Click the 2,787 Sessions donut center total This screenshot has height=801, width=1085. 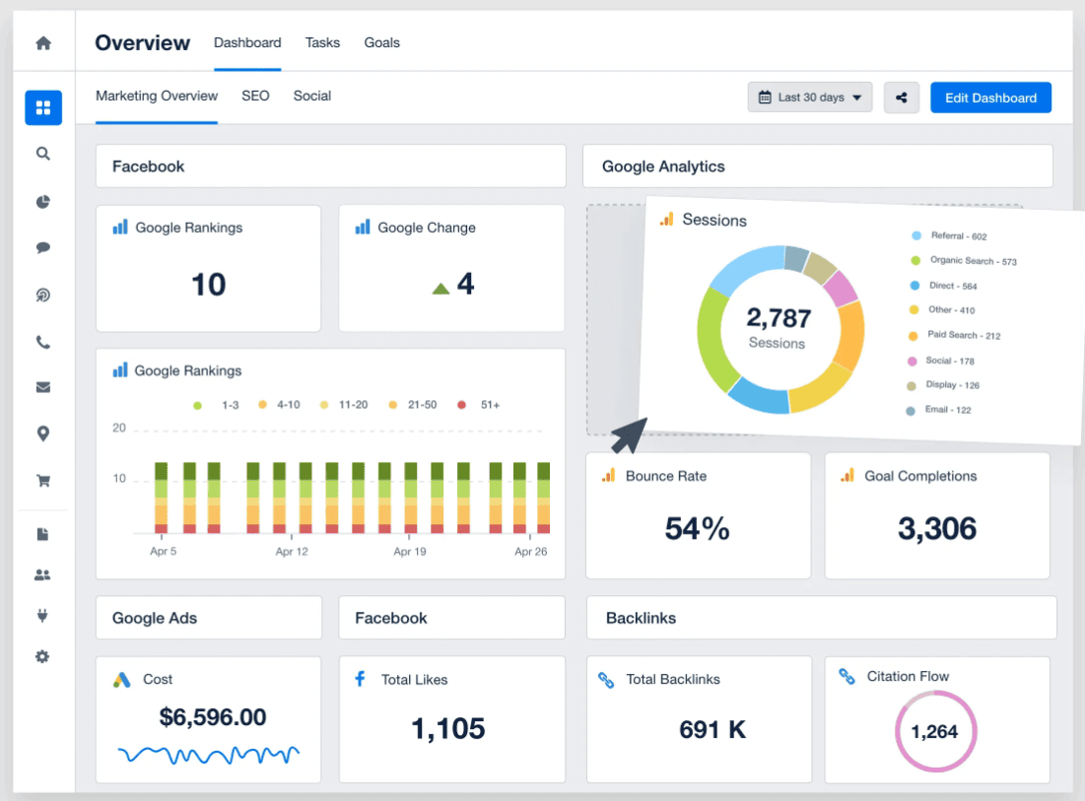click(778, 328)
